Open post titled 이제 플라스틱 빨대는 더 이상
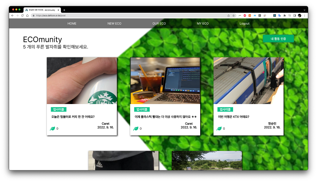 [166, 117]
